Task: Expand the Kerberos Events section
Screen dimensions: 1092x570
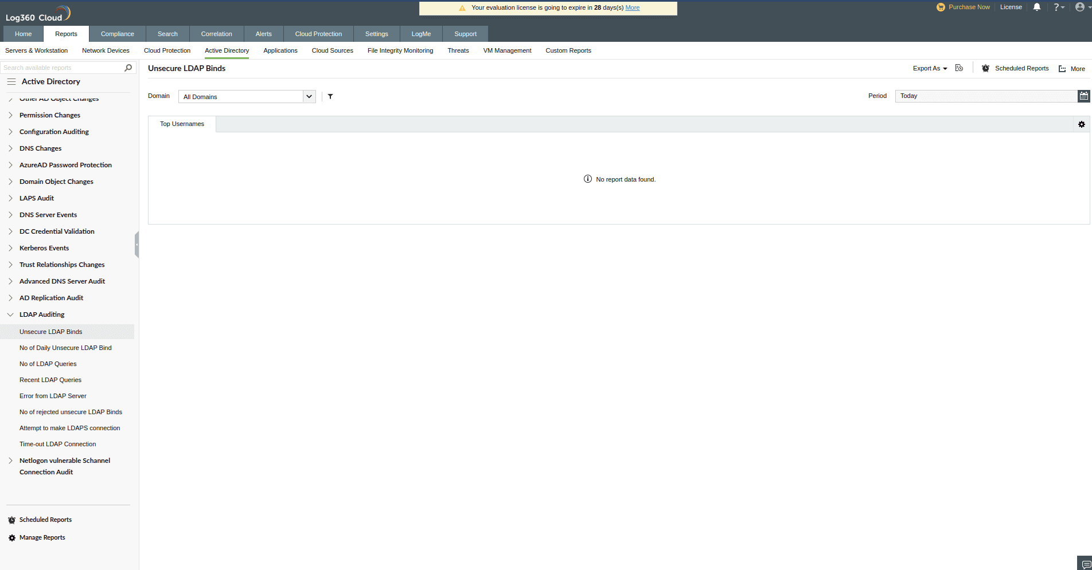Action: (10, 247)
